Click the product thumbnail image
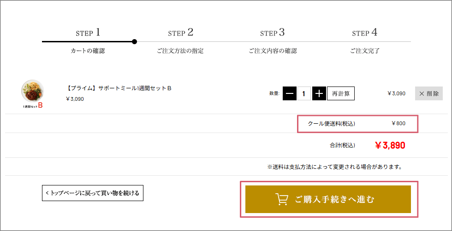Image resolution: width=452 pixels, height=231 pixels. click(33, 92)
